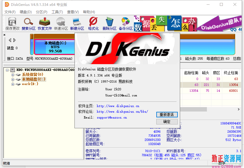Click the 快速分区 quick partition icon
This screenshot has height=168, width=244.
tap(61, 24)
